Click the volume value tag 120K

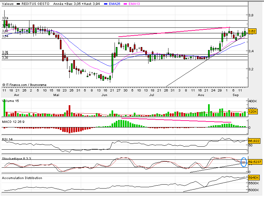[253, 111]
